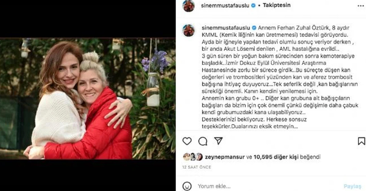
Task: Click the 12 SAAT ÖNCE timestamp
Action: click(x=197, y=167)
